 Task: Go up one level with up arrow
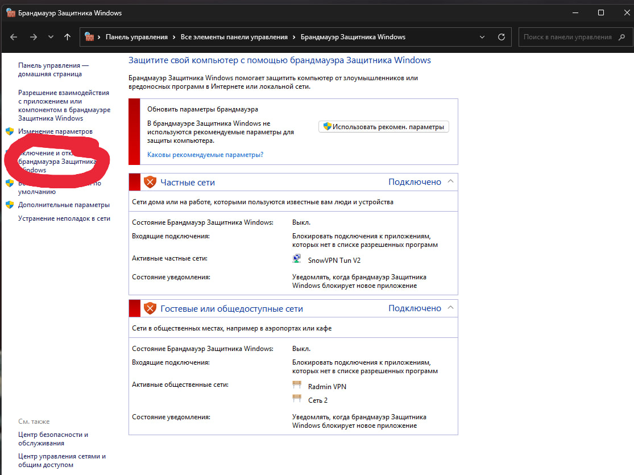68,37
